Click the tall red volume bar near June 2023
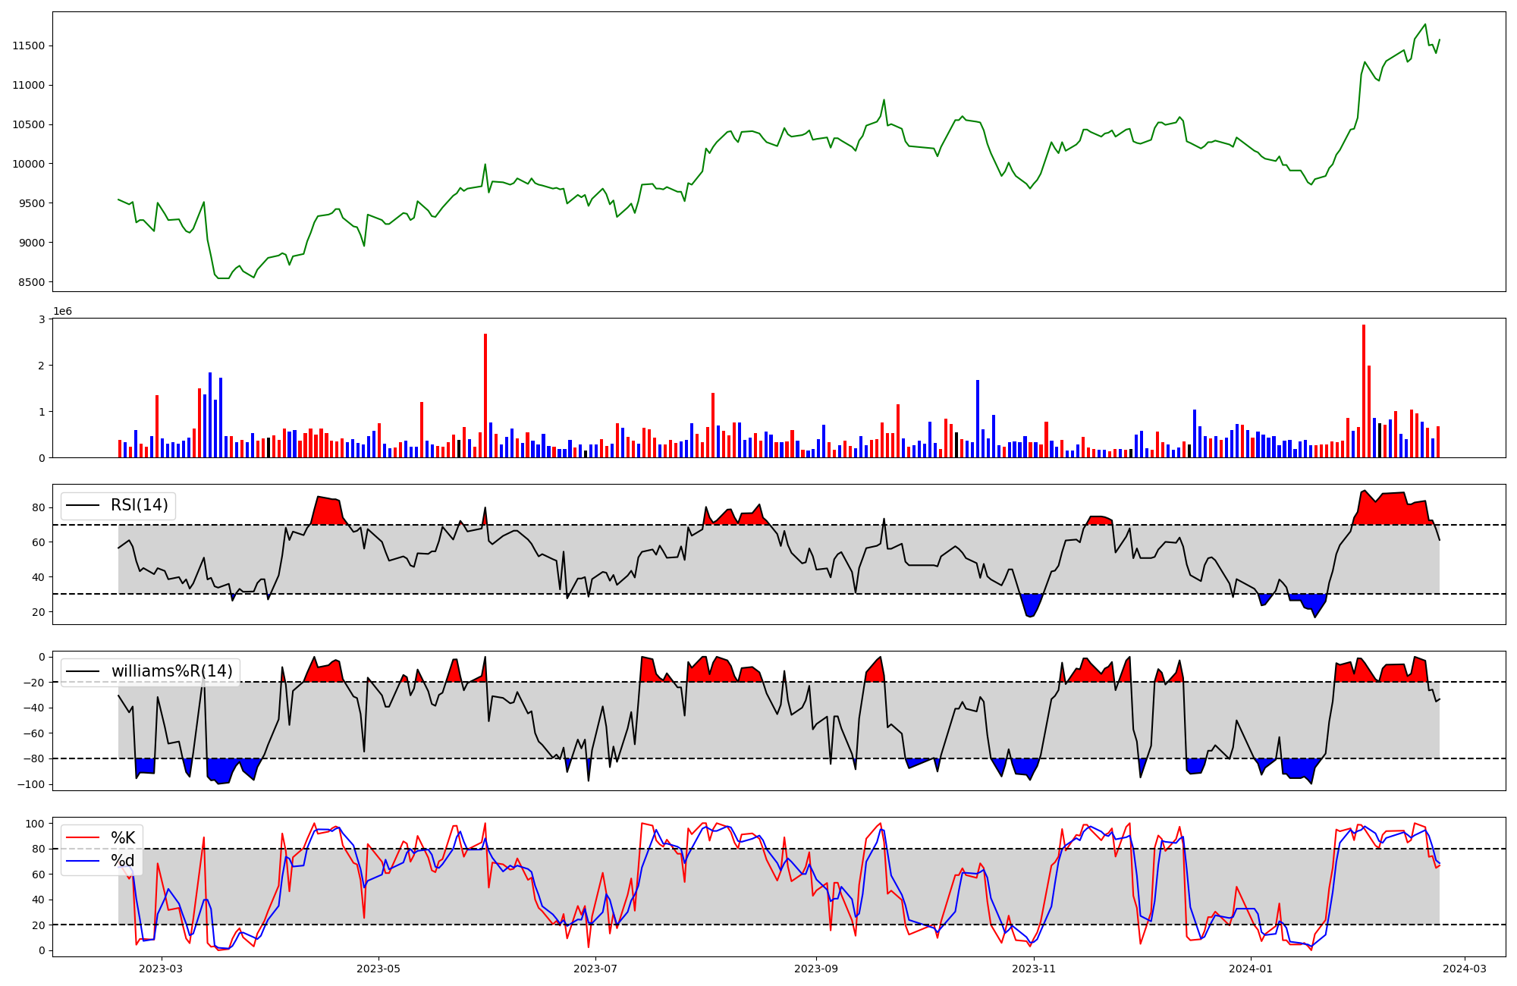This screenshot has width=1517, height=986. coord(485,394)
